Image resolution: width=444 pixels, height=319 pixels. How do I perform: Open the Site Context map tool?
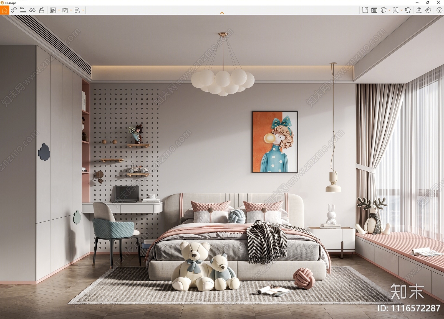tap(365, 10)
